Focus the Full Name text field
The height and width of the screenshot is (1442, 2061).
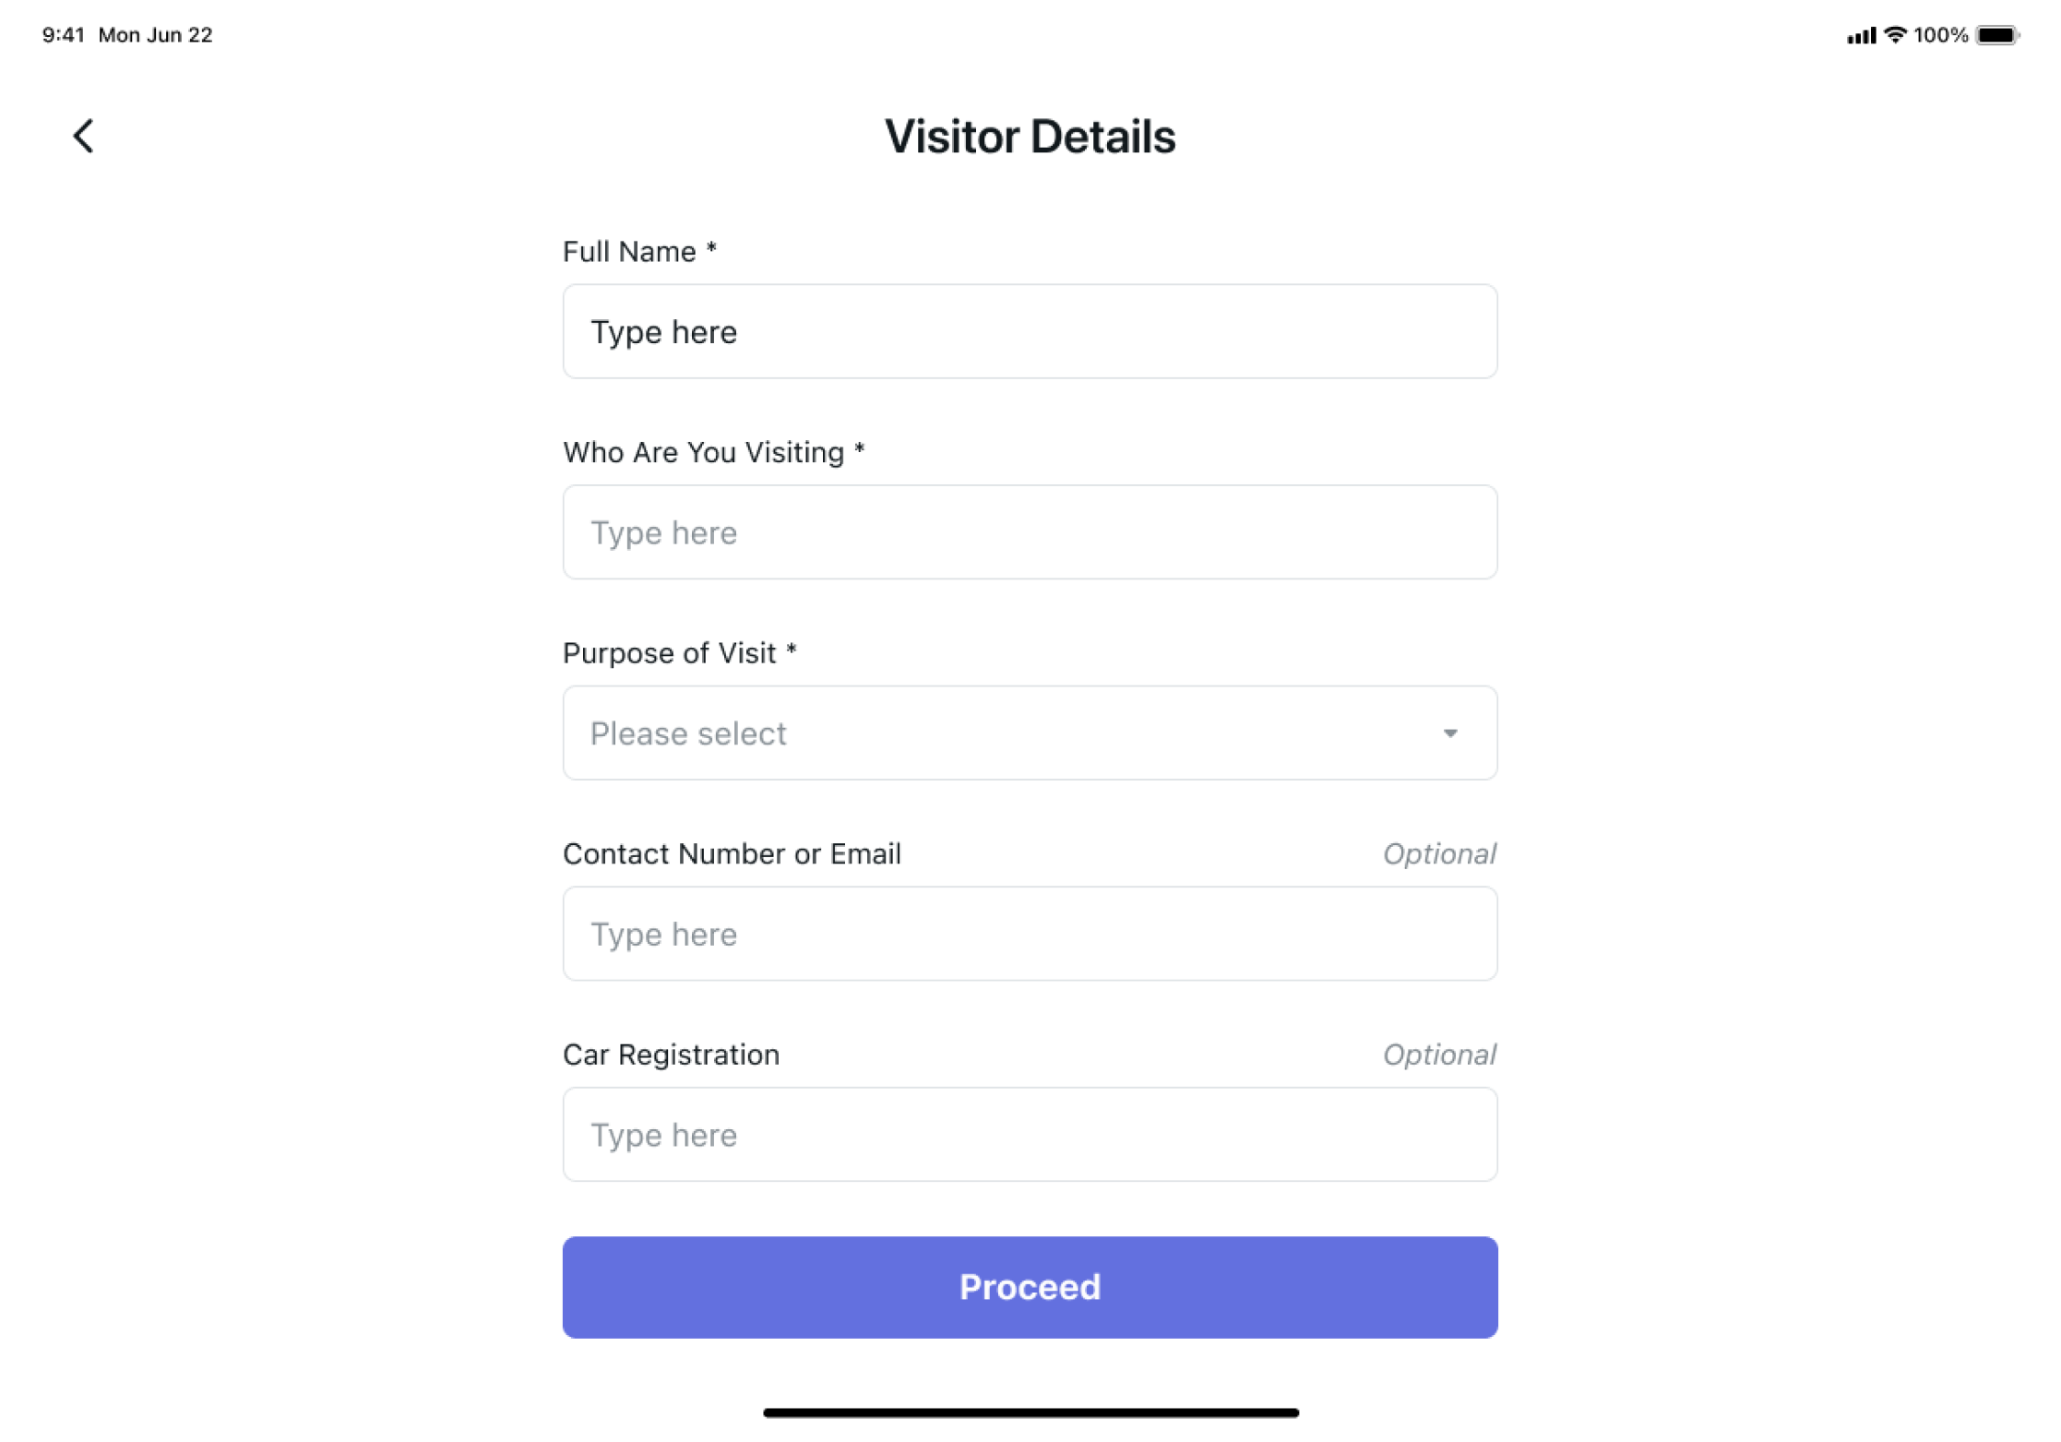[1030, 332]
